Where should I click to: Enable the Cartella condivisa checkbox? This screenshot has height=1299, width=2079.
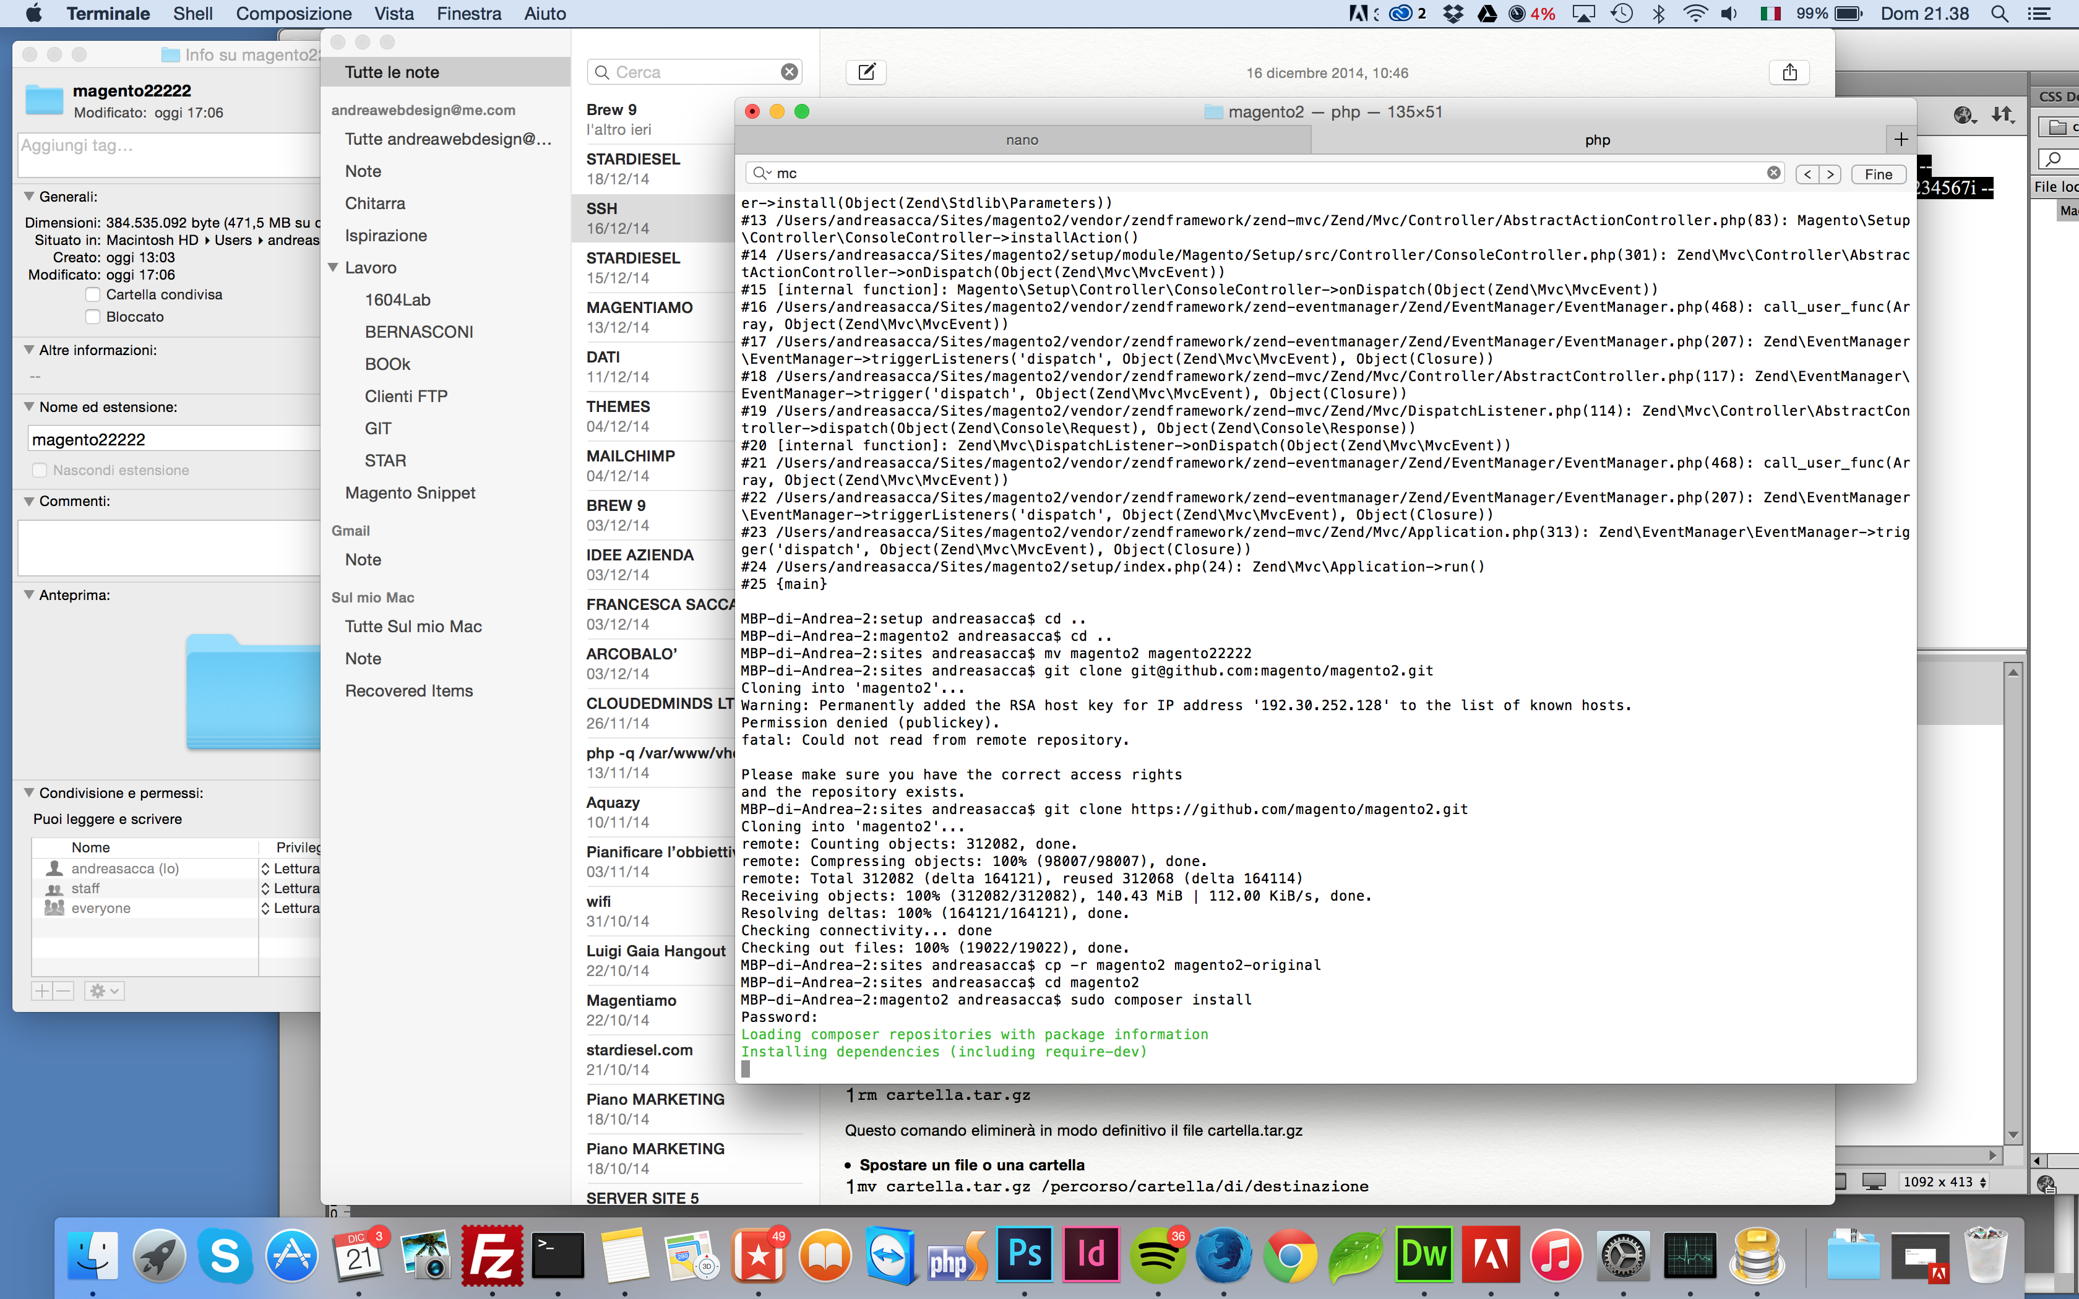pos(93,294)
